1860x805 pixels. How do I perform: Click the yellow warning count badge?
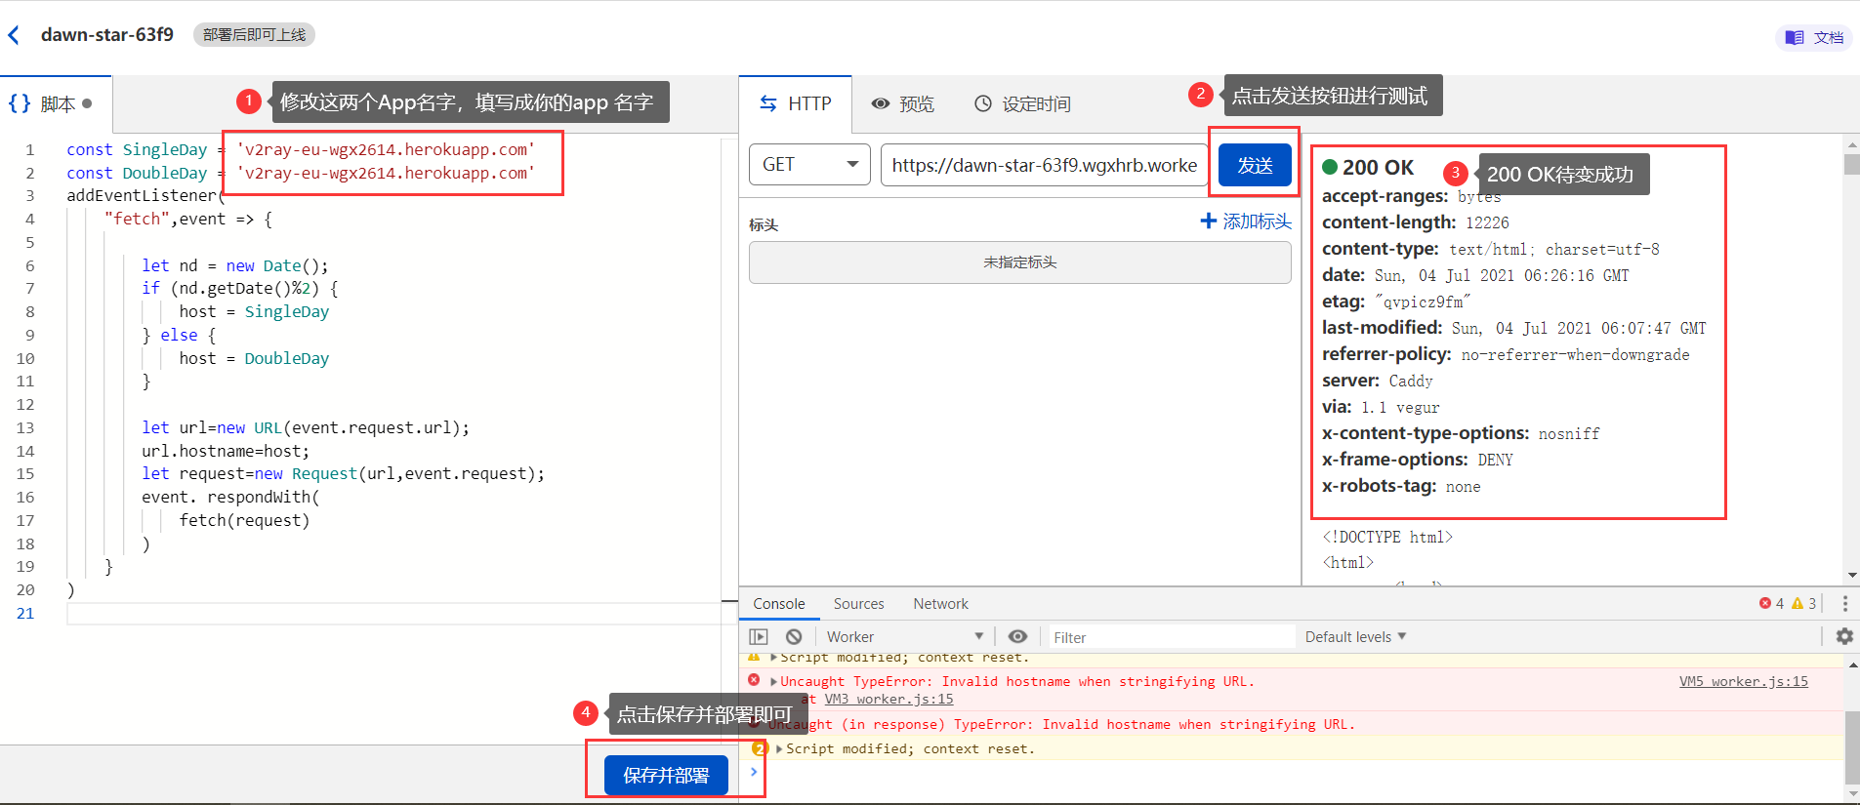1803,604
